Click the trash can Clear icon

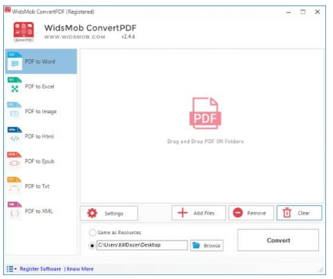[287, 213]
